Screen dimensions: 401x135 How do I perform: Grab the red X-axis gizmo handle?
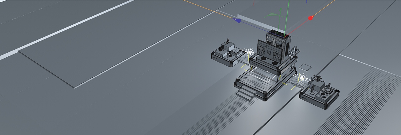pyautogui.click(x=310, y=18)
